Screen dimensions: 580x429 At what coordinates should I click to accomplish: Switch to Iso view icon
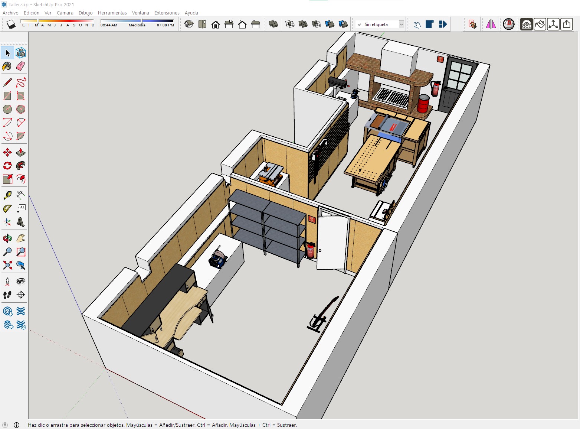[x=189, y=25]
